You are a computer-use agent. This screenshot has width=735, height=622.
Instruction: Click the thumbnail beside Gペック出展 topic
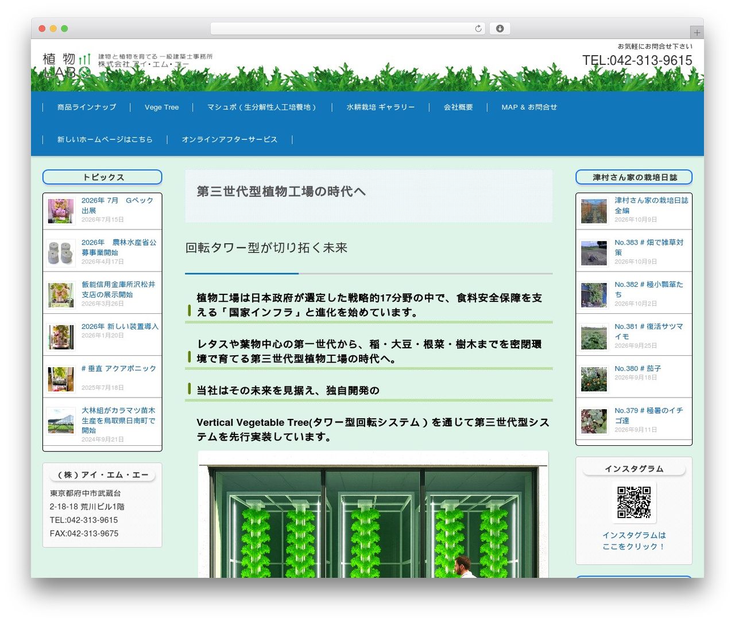coord(61,211)
